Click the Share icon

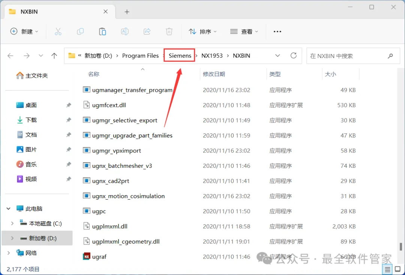[147, 31]
